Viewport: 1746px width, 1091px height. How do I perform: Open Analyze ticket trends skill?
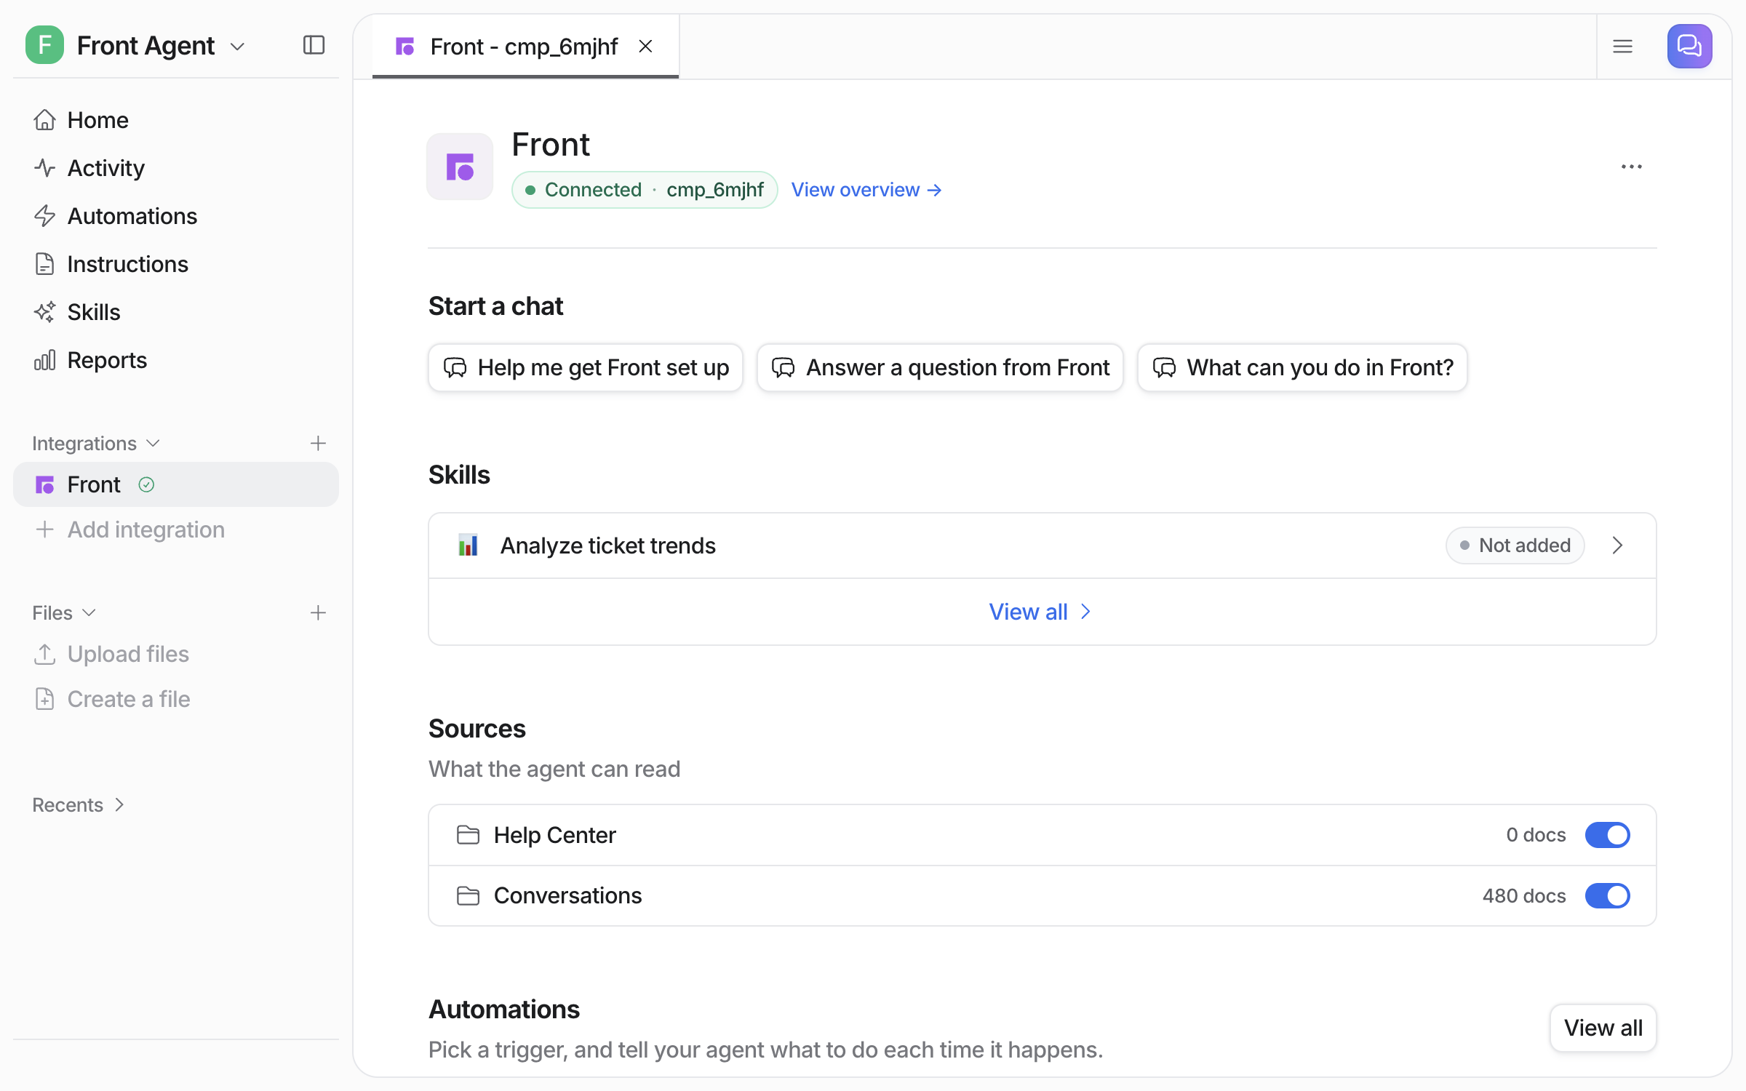click(1043, 545)
